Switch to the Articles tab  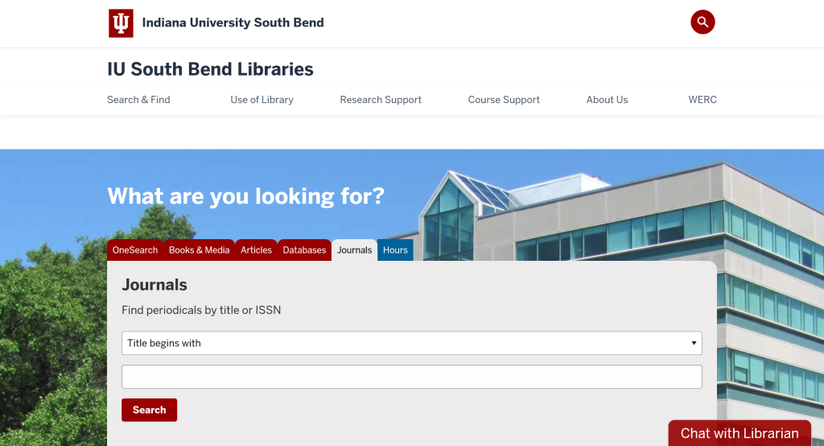coord(256,250)
